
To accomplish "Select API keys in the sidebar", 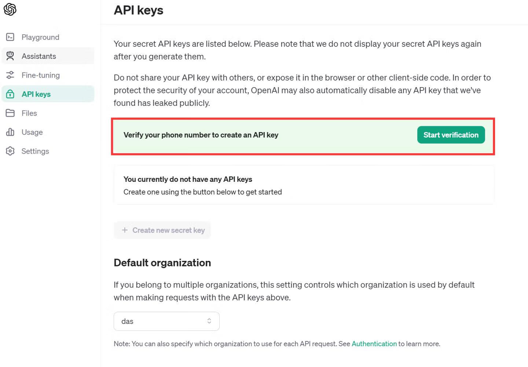I will click(36, 94).
